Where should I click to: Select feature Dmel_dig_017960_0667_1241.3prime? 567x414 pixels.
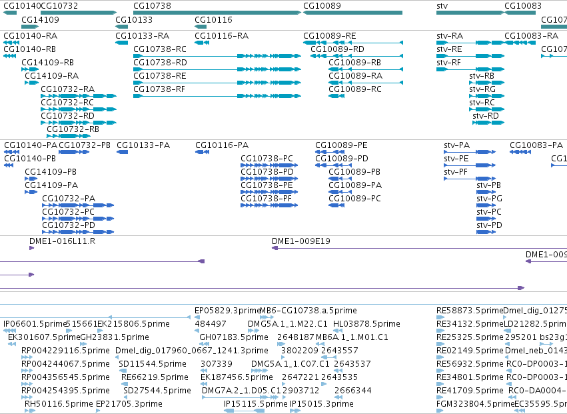point(192,351)
